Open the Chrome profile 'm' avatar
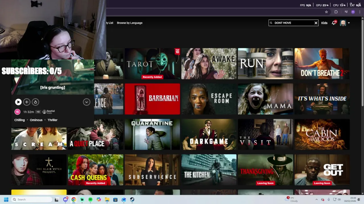 pyautogui.click(x=353, y=12)
